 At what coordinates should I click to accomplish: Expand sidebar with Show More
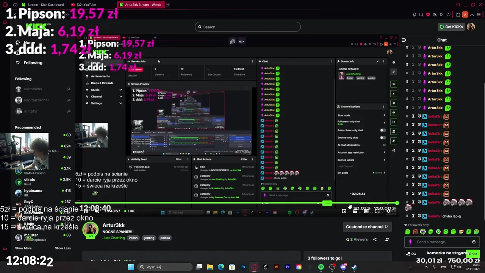tap(23, 248)
